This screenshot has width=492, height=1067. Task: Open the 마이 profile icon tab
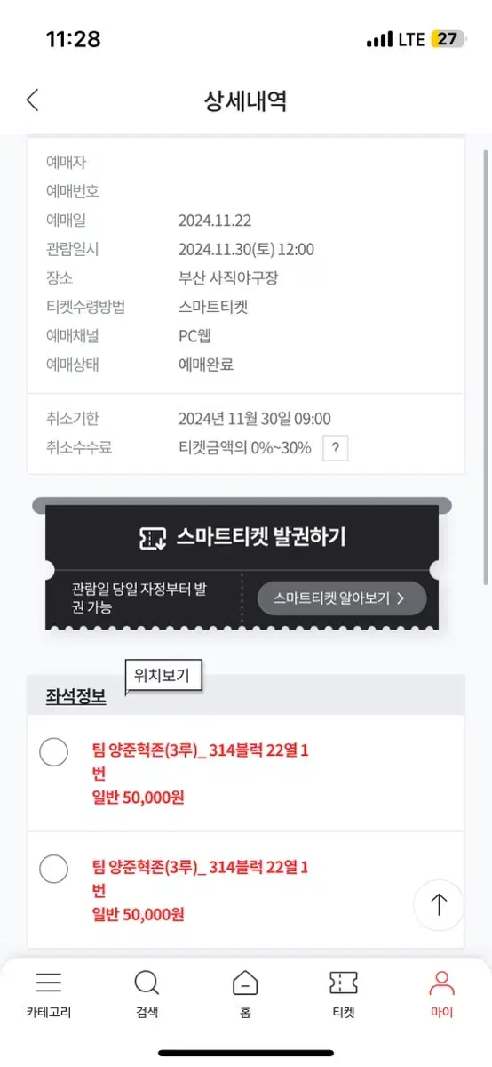(x=441, y=983)
